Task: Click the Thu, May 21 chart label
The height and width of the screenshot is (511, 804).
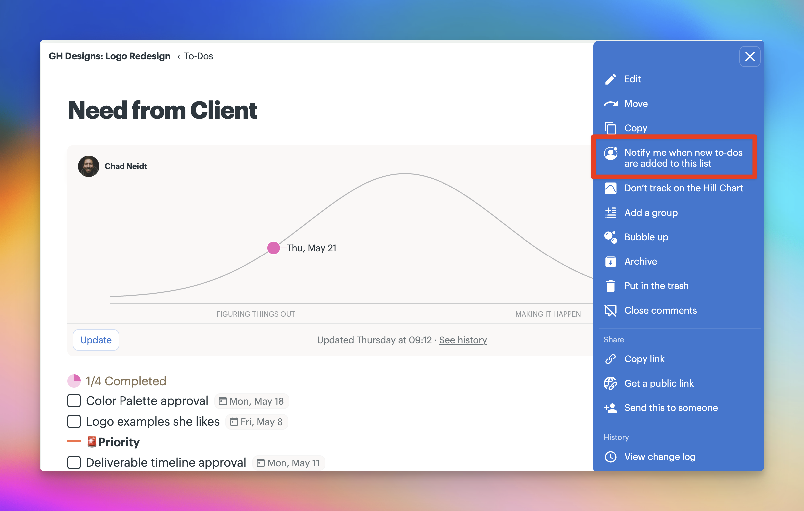Action: click(x=311, y=248)
